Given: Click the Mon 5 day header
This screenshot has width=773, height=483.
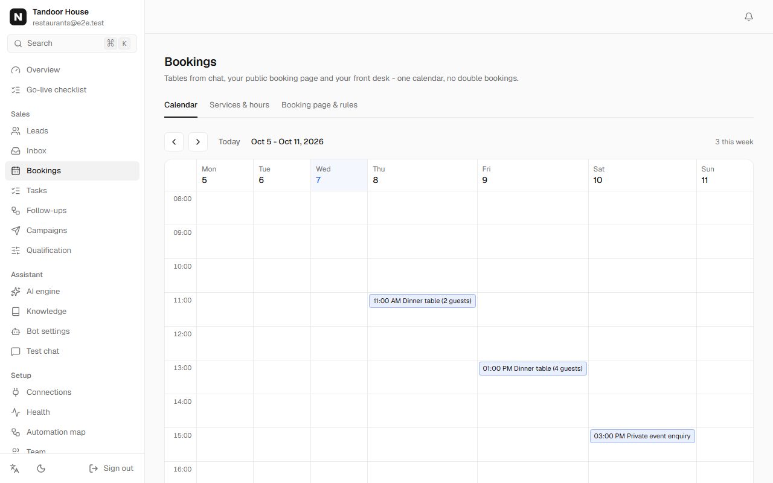Looking at the screenshot, I should [x=225, y=175].
